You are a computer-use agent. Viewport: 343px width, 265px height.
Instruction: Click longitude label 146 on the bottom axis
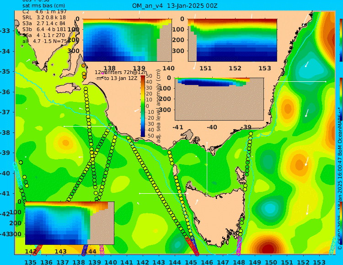(207, 262)
